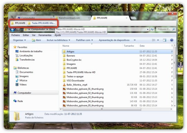Select the Banners folder icon
Image resolution: width=187 pixels, height=133 pixels.
[x=64, y=56]
